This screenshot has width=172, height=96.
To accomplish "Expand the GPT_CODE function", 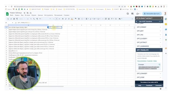I will click(x=149, y=77).
